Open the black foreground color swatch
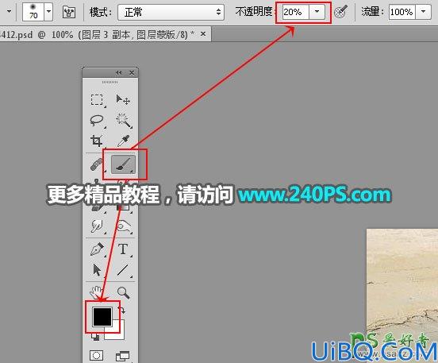 102,316
